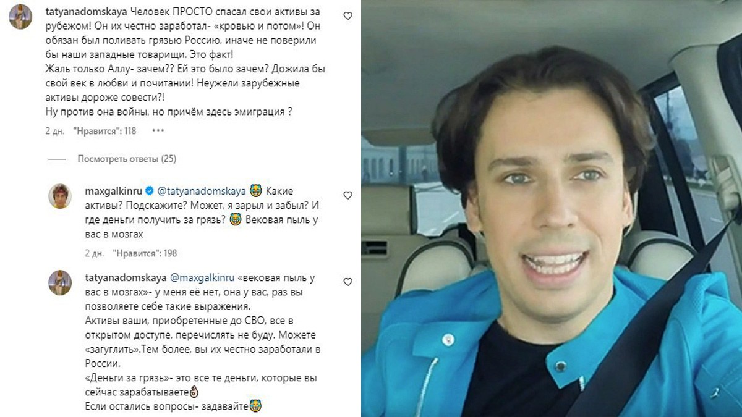Click '2 дн.' timestamp under first comment
The width and height of the screenshot is (742, 417).
tap(55, 131)
